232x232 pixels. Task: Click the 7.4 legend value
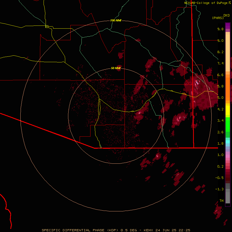[x=220, y=63]
